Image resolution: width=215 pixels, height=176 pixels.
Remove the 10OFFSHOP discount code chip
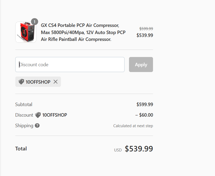pyautogui.click(x=56, y=82)
